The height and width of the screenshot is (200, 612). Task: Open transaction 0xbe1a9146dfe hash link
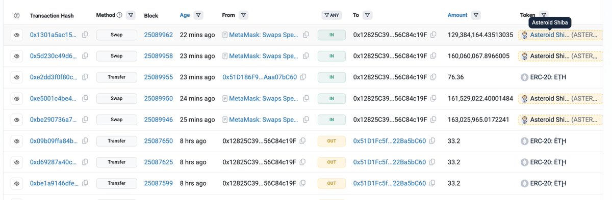(54, 183)
